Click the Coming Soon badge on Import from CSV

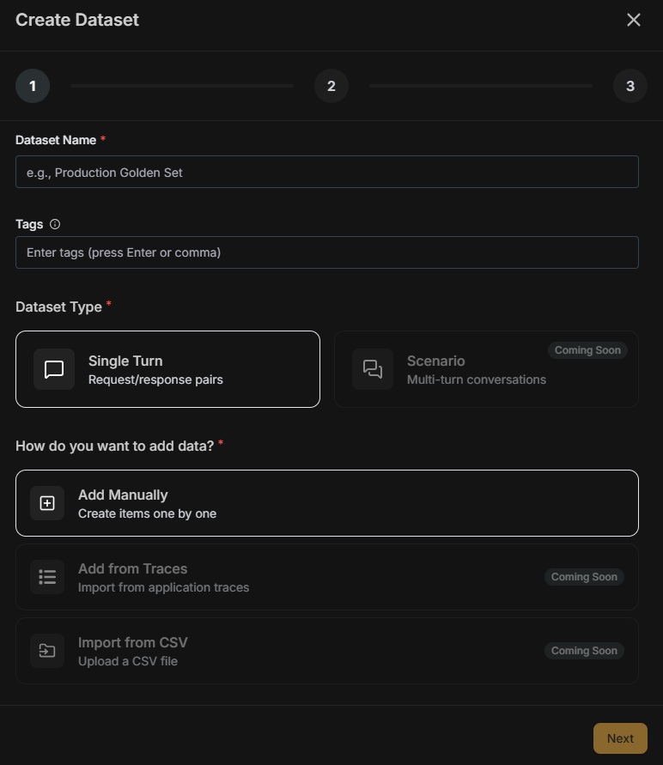pos(584,651)
